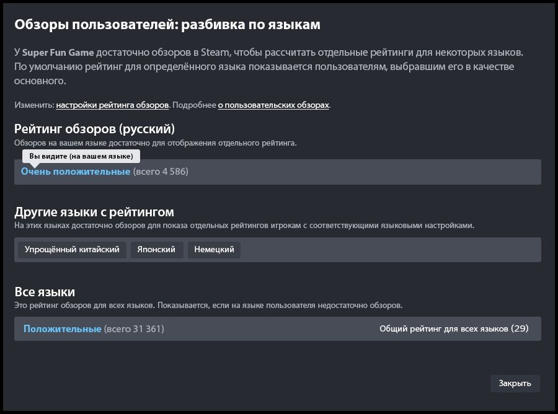Open the о пользовательских обзорах link
The image size is (558, 414).
pos(273,105)
